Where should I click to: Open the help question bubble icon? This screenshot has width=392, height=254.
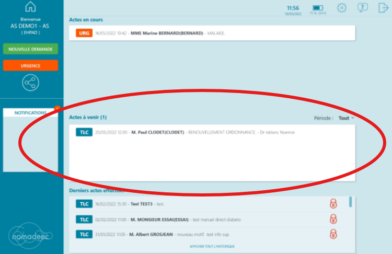coord(363,8)
